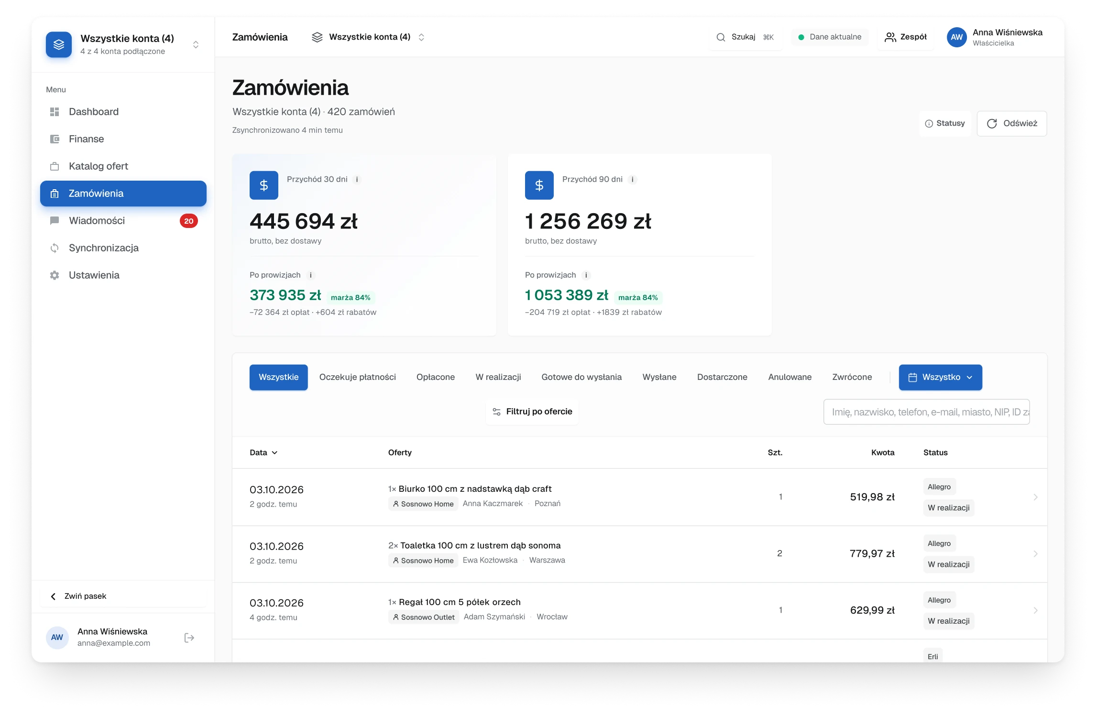Expand the Toaletka 100 cm order row chevron

point(1035,554)
